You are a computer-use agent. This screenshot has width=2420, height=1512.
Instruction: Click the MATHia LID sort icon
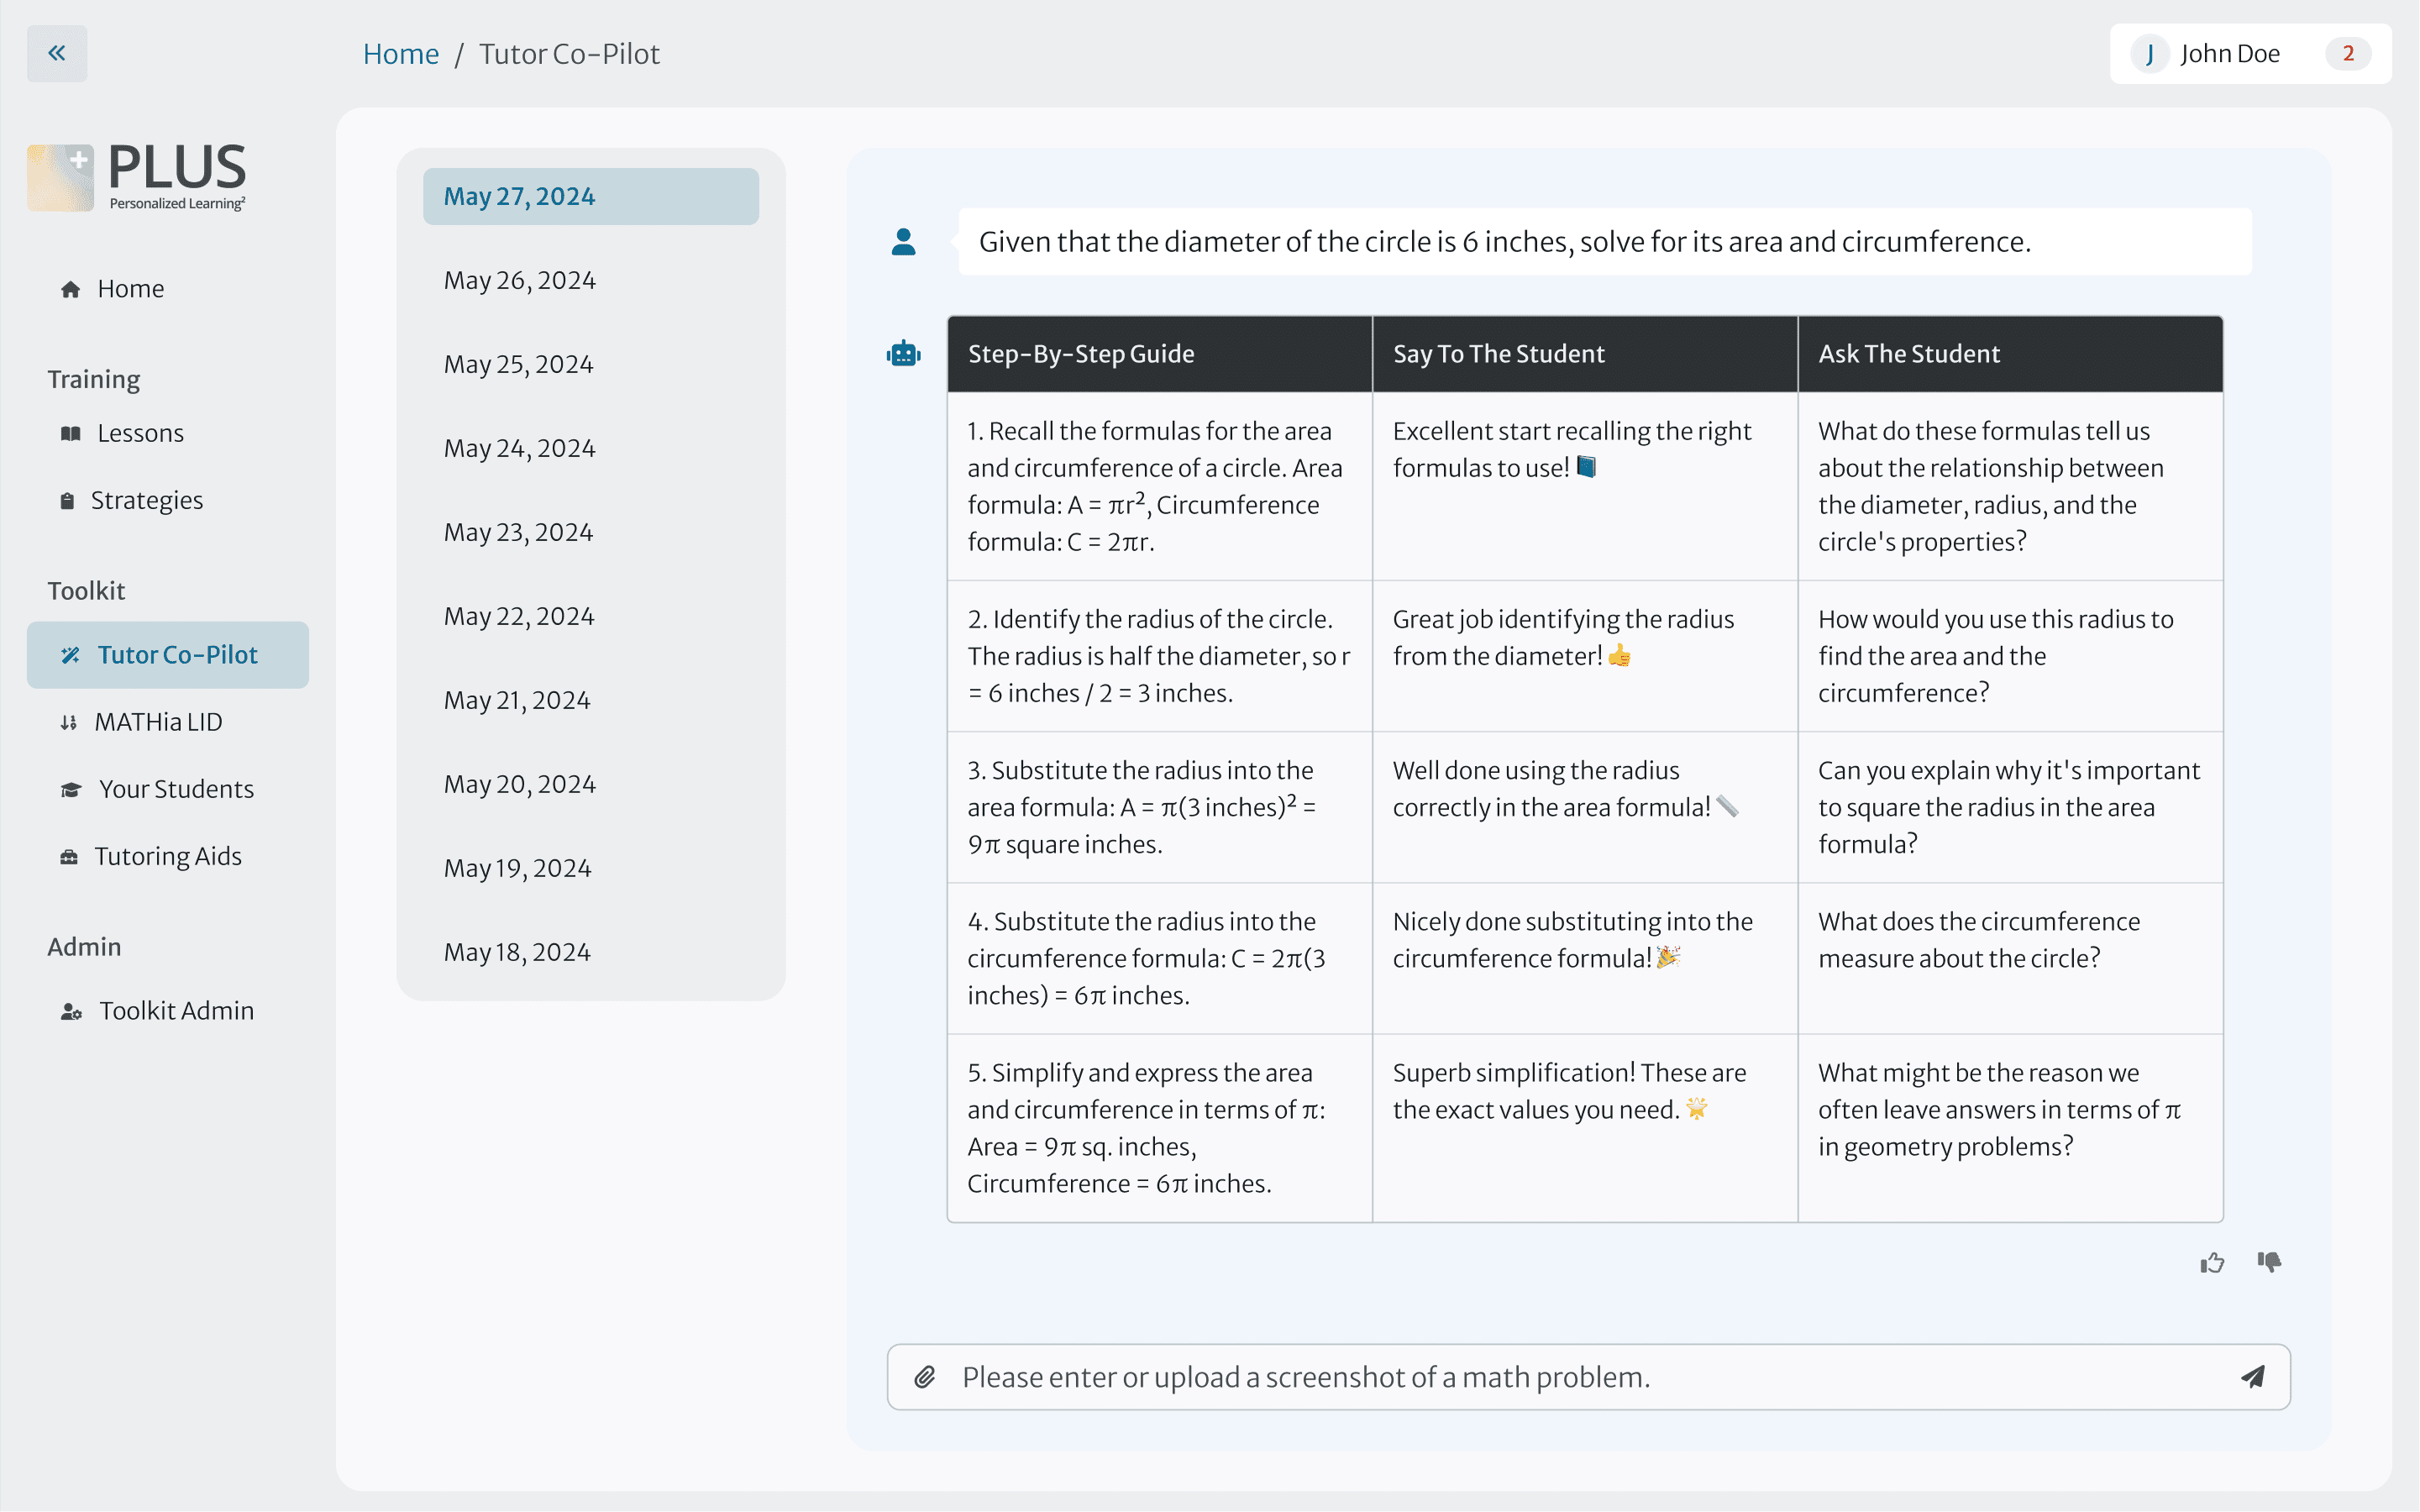[68, 722]
